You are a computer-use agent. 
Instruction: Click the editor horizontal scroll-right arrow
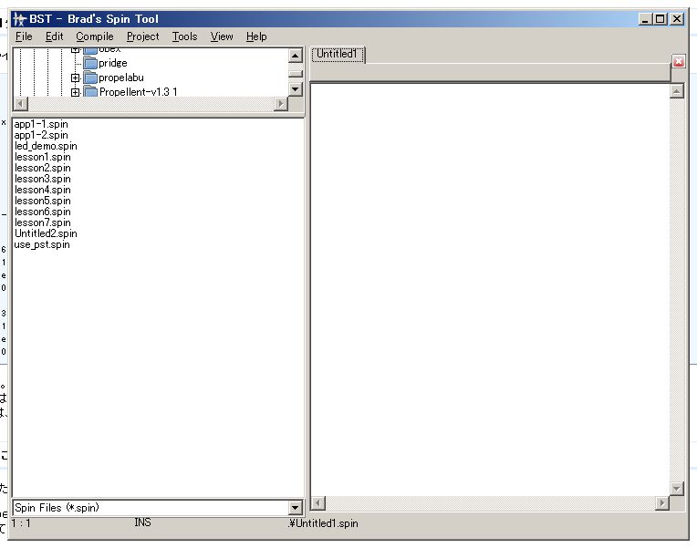[x=661, y=503]
